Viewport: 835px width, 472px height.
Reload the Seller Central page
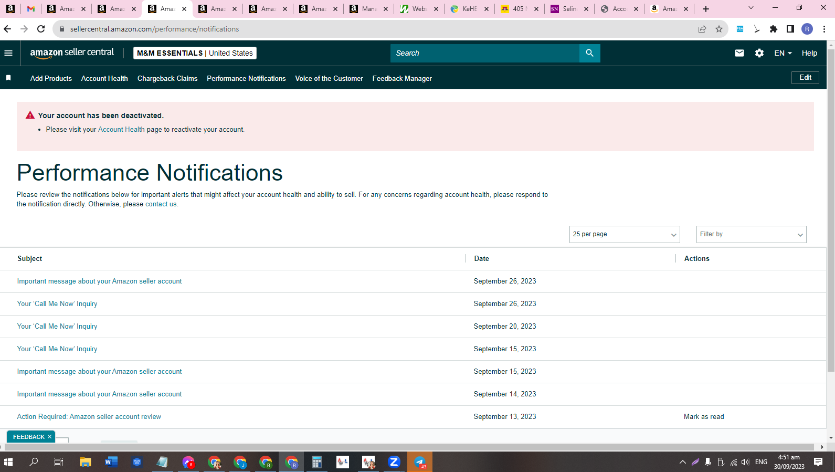click(x=41, y=29)
